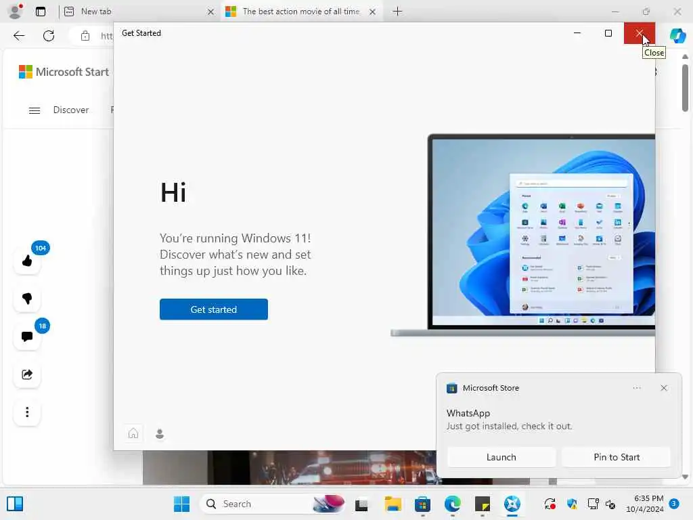Share the article
This screenshot has height=520, width=693.
coord(27,374)
